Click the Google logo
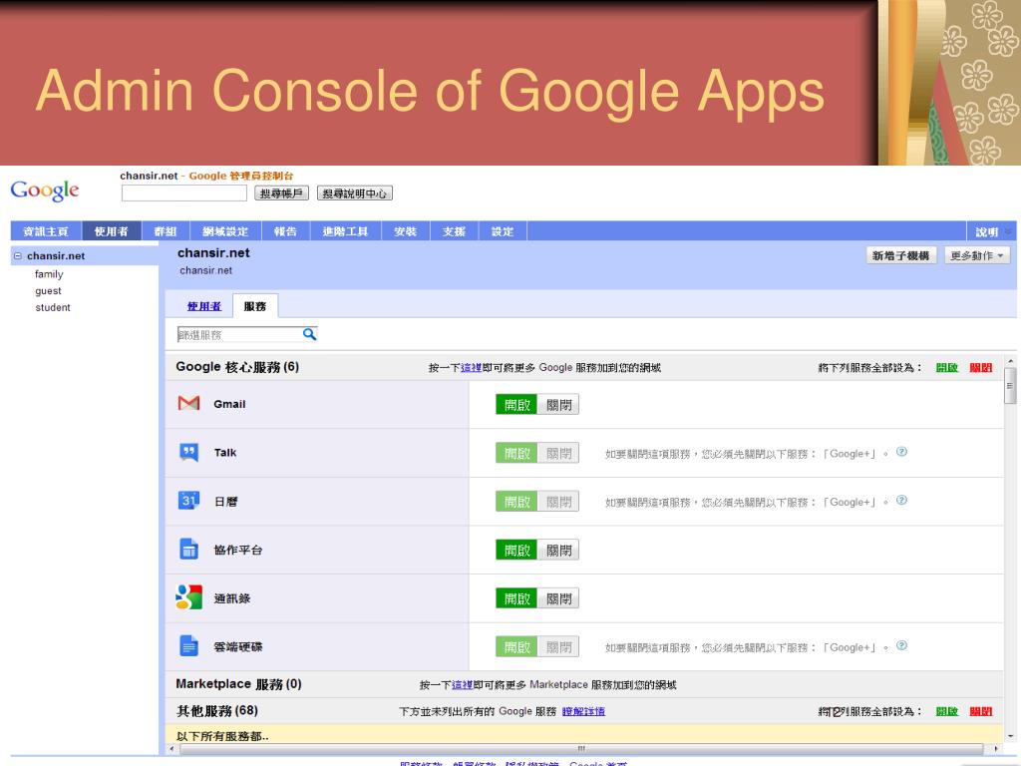 click(x=44, y=191)
